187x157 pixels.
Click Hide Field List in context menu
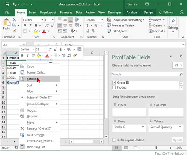pos(39,147)
